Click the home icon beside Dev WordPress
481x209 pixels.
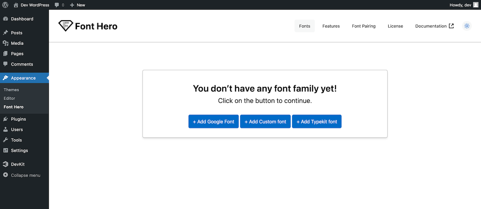pos(16,5)
